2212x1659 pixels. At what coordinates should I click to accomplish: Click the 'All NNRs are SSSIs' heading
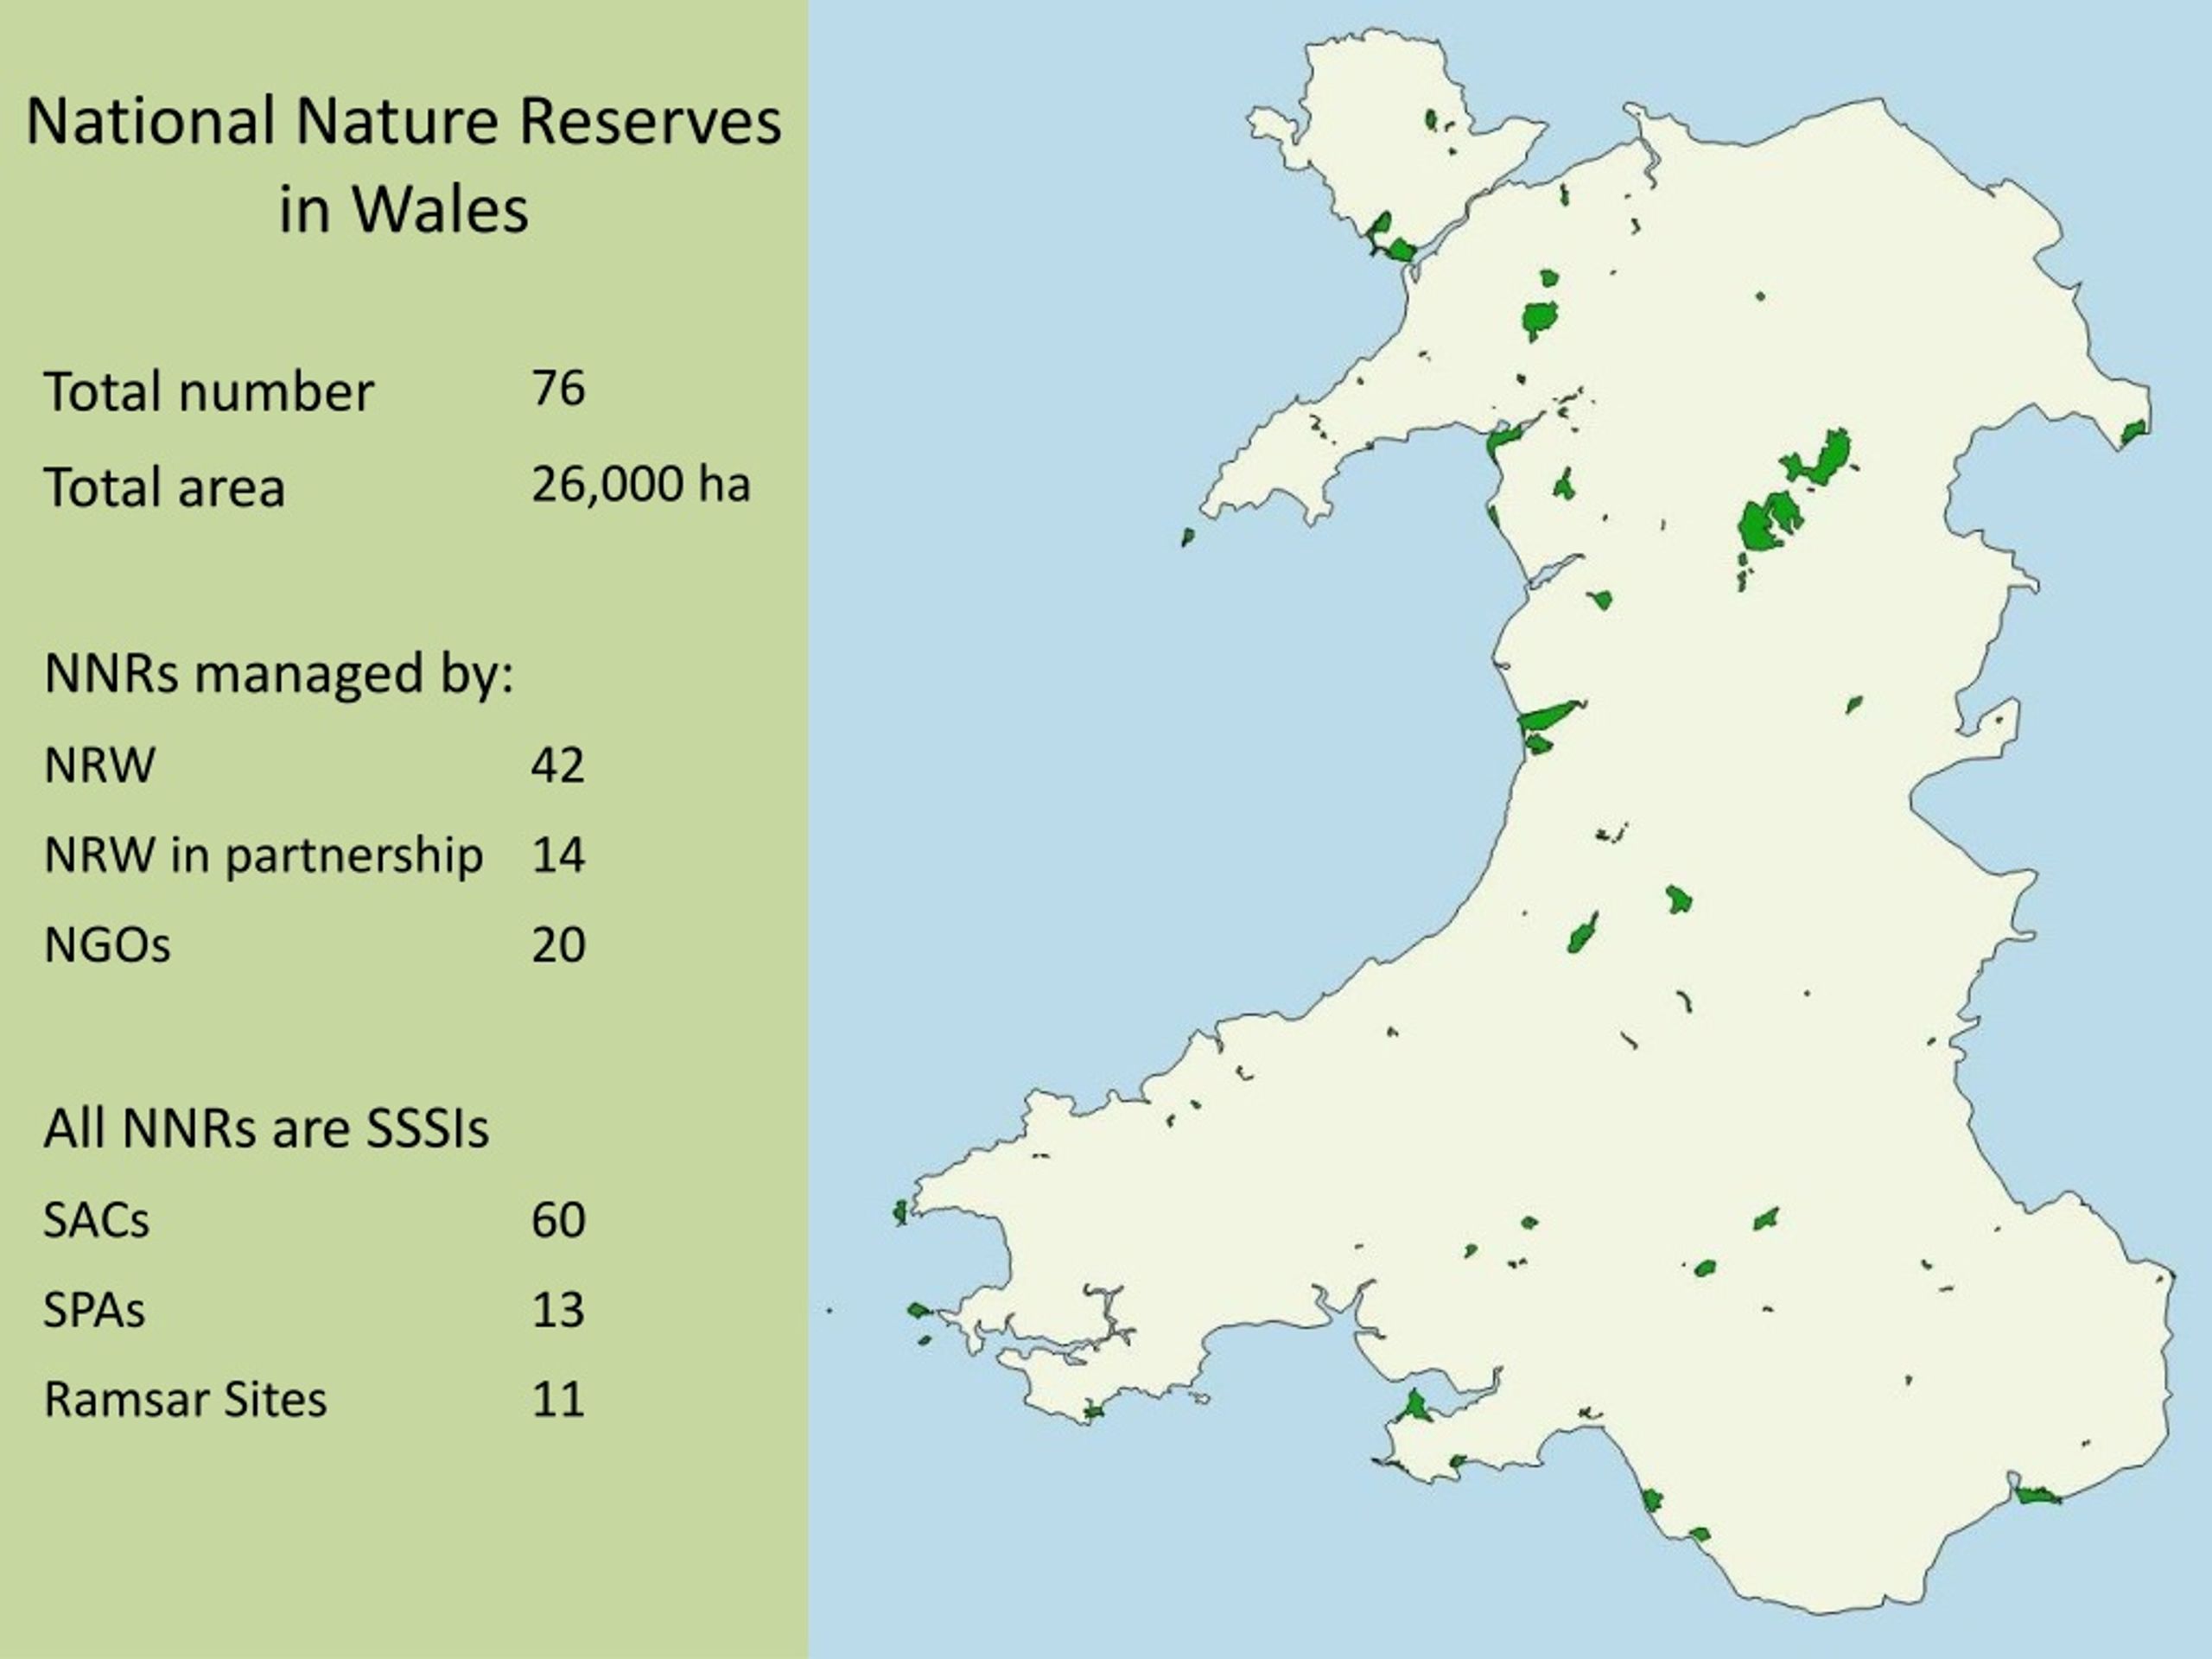266,1129
